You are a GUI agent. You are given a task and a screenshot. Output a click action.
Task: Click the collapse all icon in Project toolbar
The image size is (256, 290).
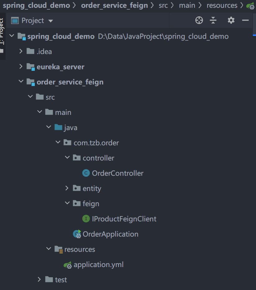tap(213, 20)
